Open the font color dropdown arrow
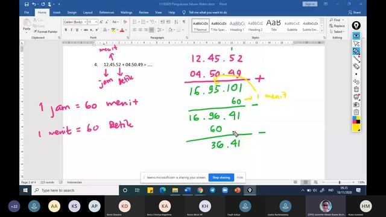This screenshot has width=386, height=217. tap(126, 30)
